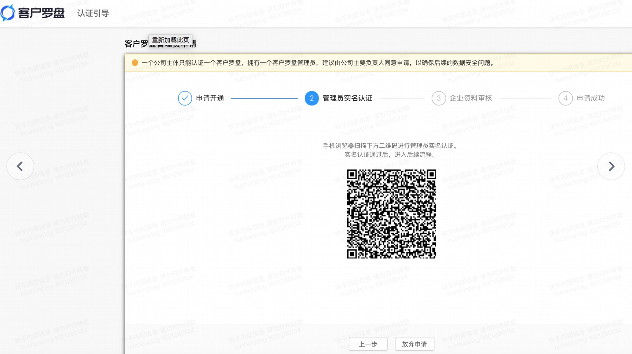632x354 pixels.
Task: Click the progress line between steps 1 and 2
Action: [x=264, y=98]
